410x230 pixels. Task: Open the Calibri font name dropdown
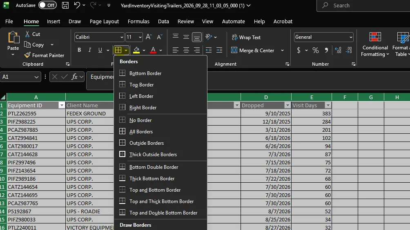tap(122, 37)
